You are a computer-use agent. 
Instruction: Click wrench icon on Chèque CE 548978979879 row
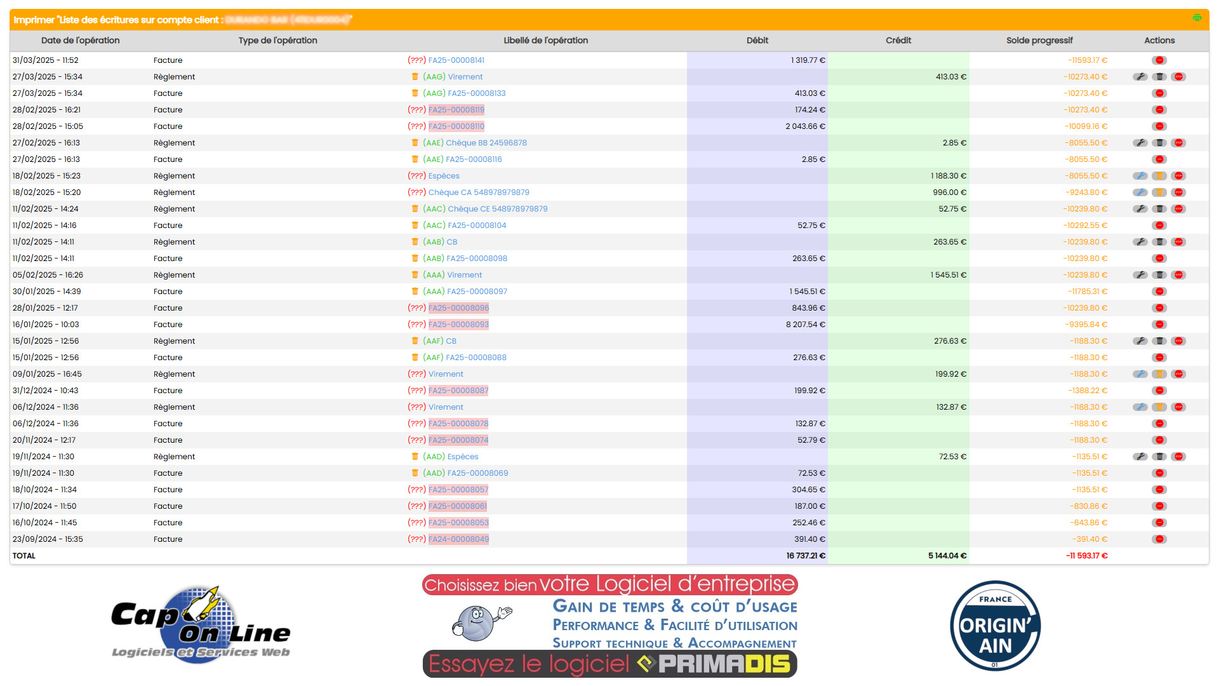tap(1140, 209)
